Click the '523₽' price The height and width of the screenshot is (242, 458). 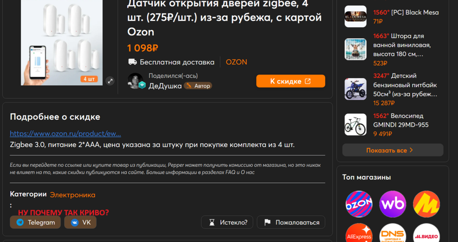(x=380, y=63)
